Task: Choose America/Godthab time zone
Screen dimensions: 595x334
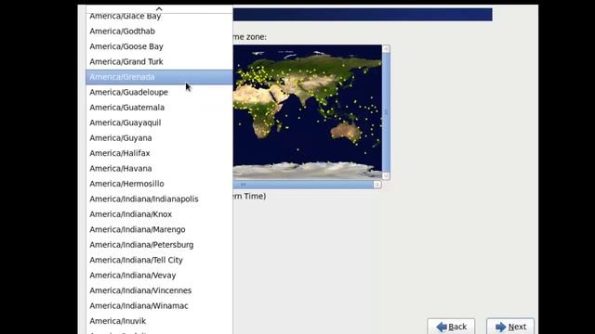Action: [x=159, y=31]
